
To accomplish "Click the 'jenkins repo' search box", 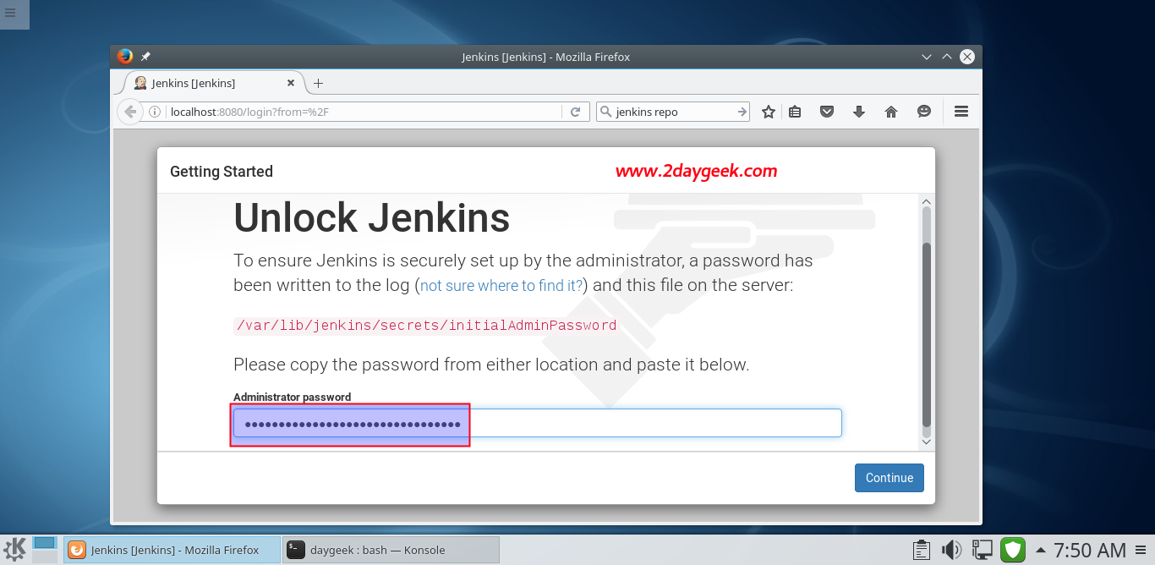I will [x=674, y=112].
